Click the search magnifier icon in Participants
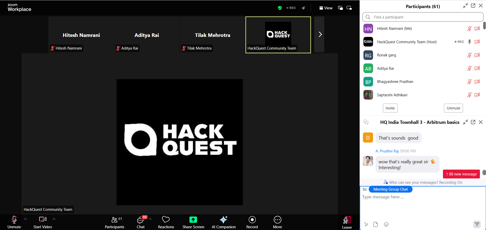This screenshot has width=486, height=230. click(368, 17)
